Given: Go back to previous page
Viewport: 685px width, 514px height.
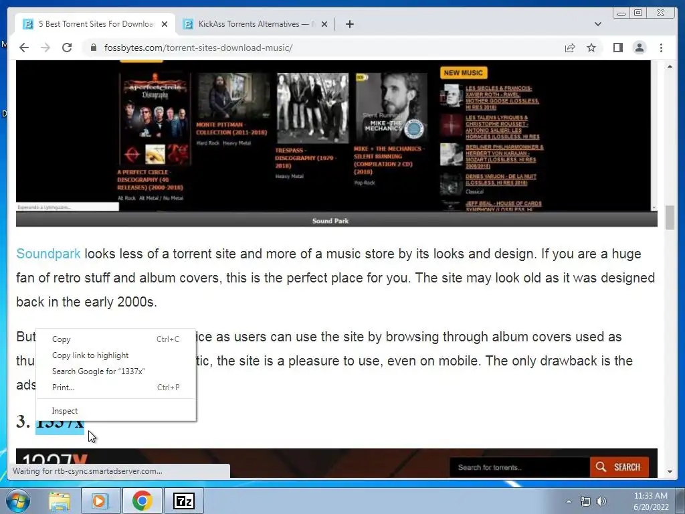Looking at the screenshot, I should [x=24, y=48].
